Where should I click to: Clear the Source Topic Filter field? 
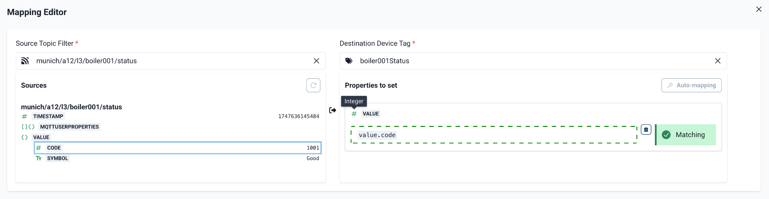pyautogui.click(x=317, y=61)
